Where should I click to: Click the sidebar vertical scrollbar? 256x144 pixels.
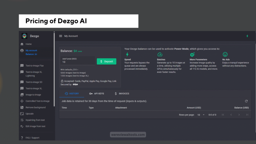click(54, 69)
